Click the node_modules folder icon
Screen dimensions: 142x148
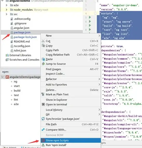[x=12, y=10]
